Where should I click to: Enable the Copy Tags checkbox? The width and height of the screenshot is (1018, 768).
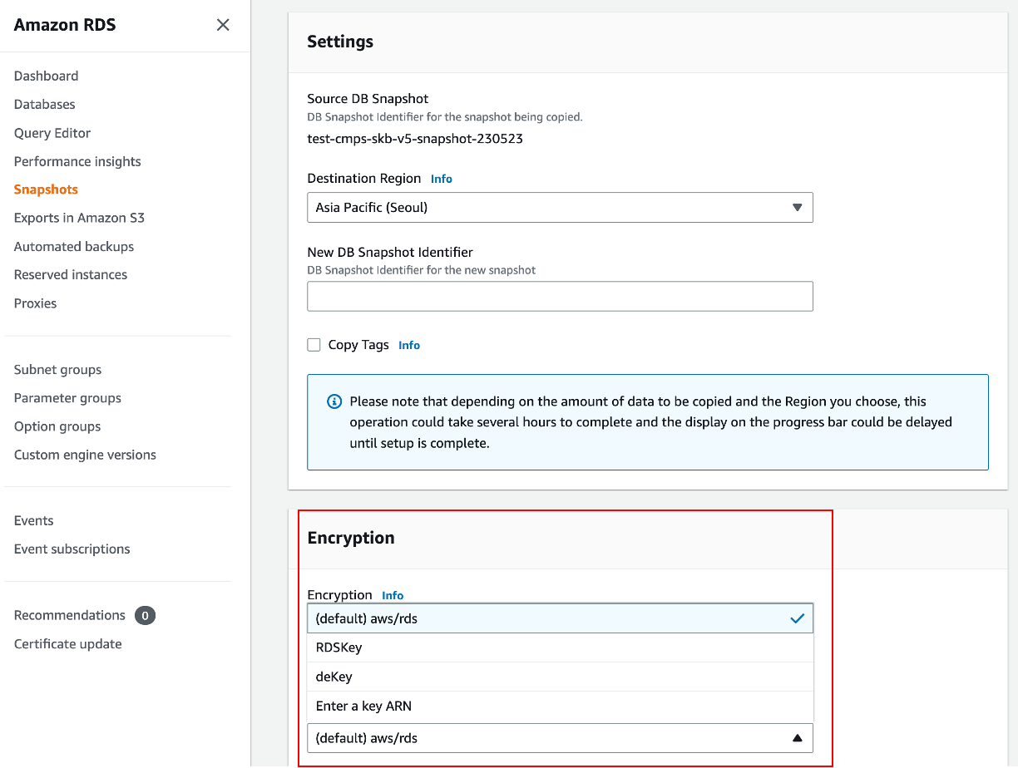314,345
